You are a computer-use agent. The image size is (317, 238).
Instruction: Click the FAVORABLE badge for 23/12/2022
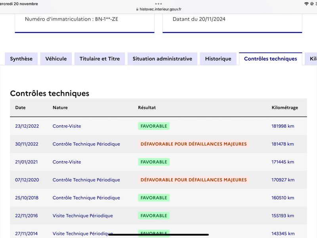[x=154, y=126]
